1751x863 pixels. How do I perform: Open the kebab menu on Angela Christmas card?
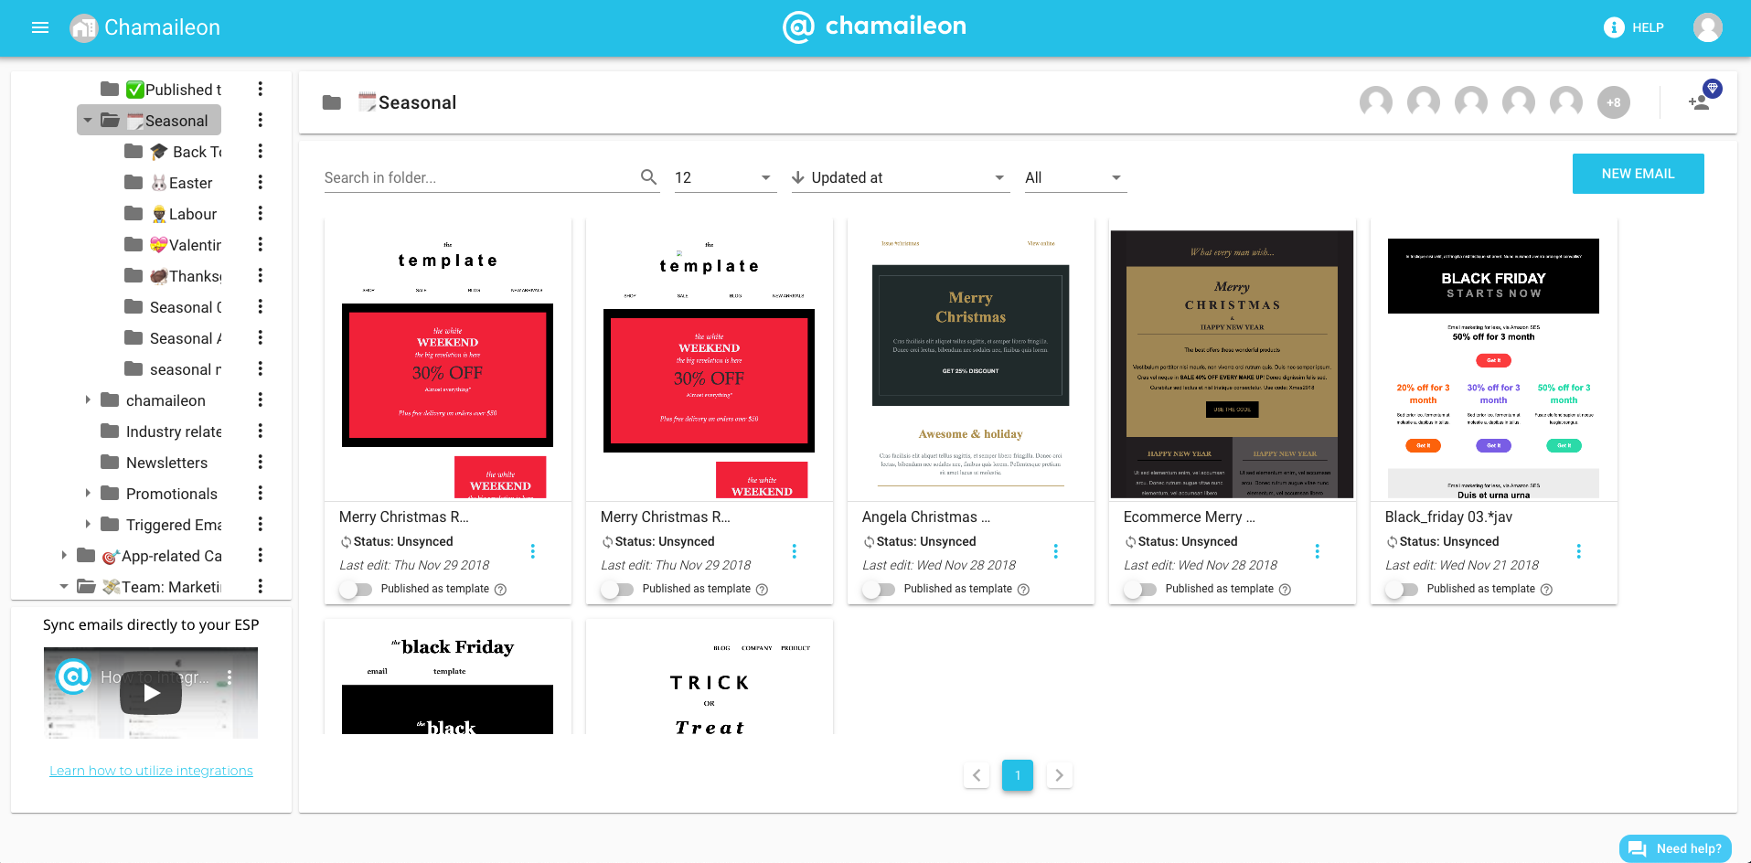coord(1055,550)
